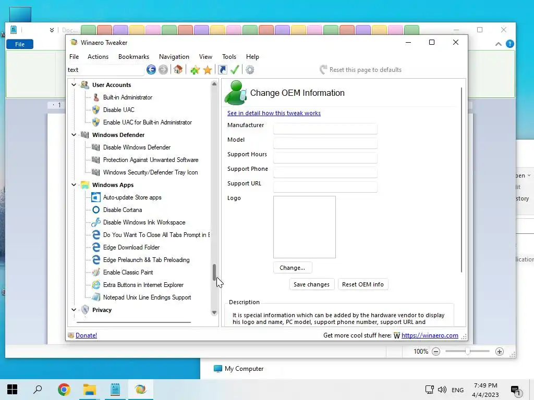The image size is (534, 400).
Task: Go to the Home page icon
Action: pyautogui.click(x=178, y=70)
